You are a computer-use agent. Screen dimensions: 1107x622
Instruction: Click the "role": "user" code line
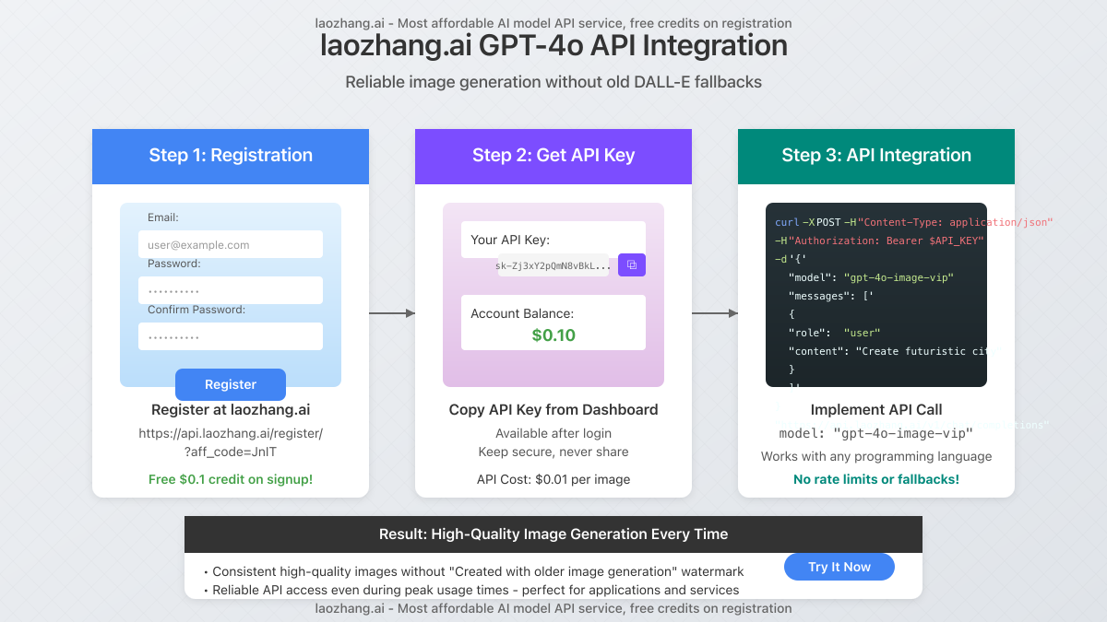tap(835, 333)
